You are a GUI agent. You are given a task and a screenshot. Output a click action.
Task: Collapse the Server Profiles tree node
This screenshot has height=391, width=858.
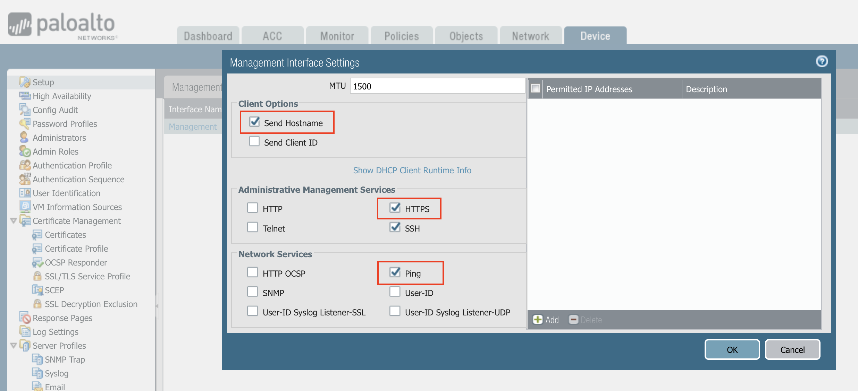point(14,346)
